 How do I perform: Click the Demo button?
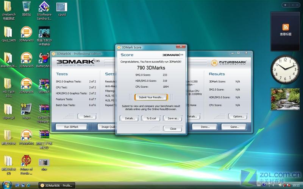(205, 127)
